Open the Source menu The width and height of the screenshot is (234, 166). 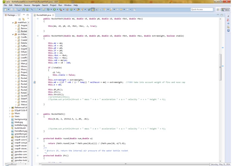27,5
